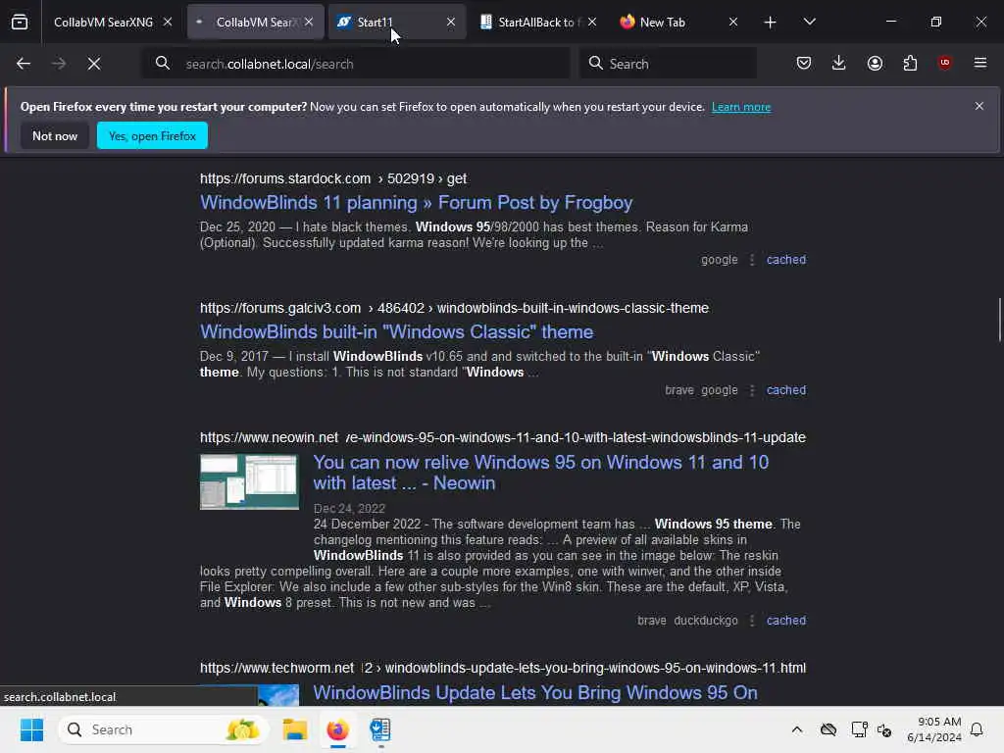Stop loading the page
Viewport: 1004px width, 753px height.
tap(94, 64)
